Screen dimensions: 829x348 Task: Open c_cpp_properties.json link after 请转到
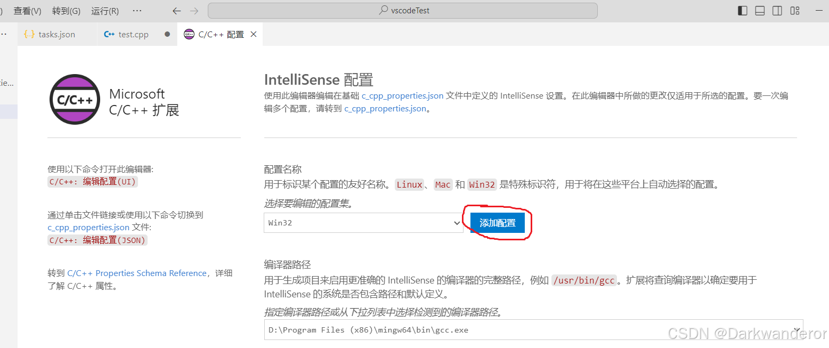point(385,108)
